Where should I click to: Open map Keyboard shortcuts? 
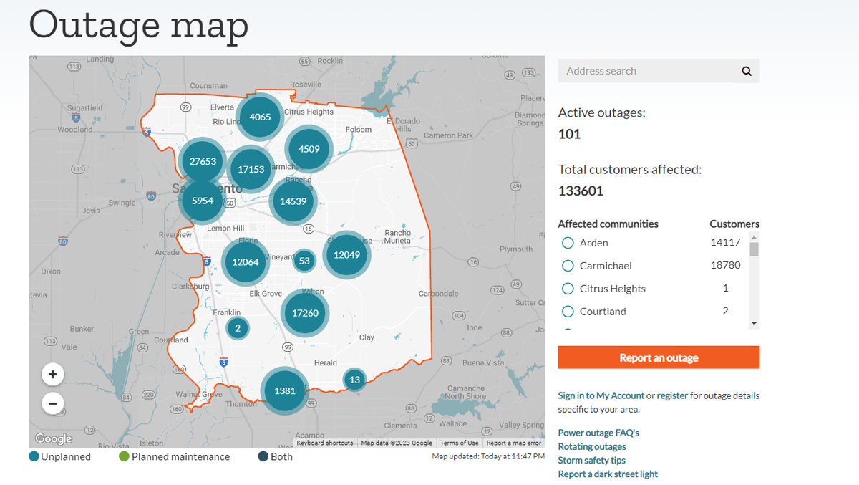(x=325, y=443)
